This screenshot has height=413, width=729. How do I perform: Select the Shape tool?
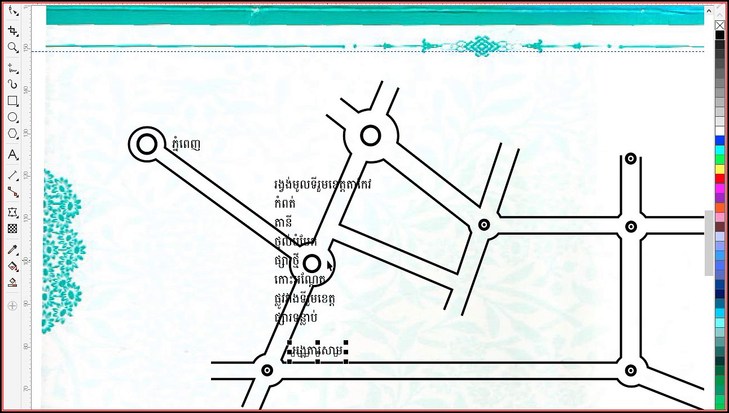pyautogui.click(x=12, y=11)
